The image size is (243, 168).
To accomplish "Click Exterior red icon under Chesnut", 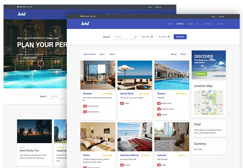I will [159, 115].
